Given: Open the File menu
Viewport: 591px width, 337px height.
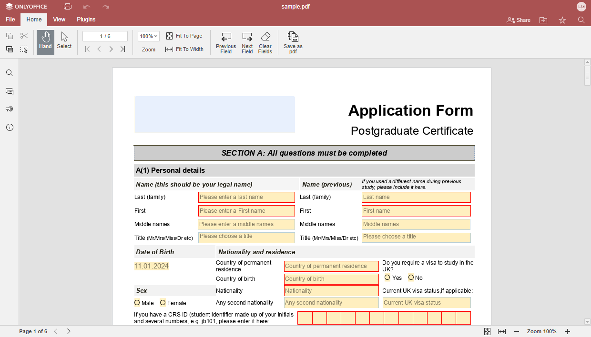Looking at the screenshot, I should pyautogui.click(x=10, y=20).
